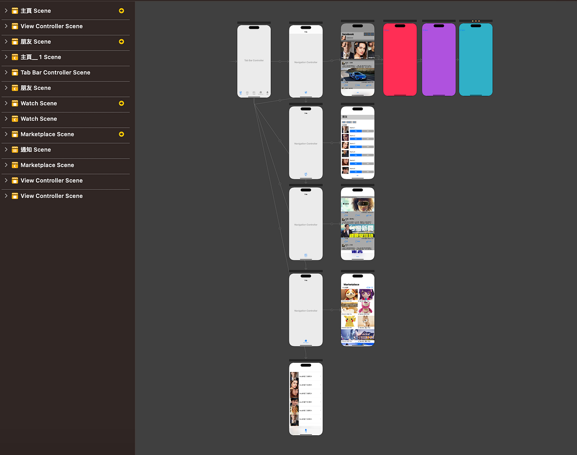Click the Watch tab icon in Tab Bar Controller
Image resolution: width=577 pixels, height=455 pixels.
(254, 92)
